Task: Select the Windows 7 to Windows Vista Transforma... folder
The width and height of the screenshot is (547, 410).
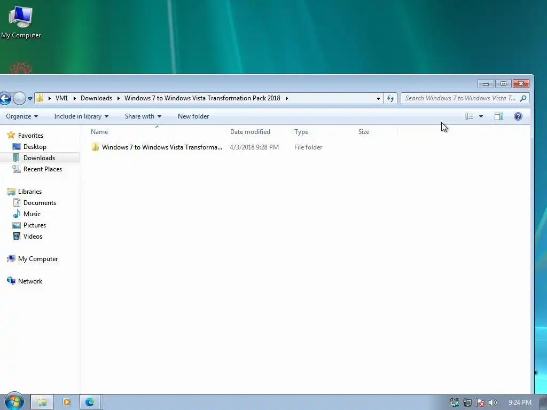Action: tap(162, 147)
